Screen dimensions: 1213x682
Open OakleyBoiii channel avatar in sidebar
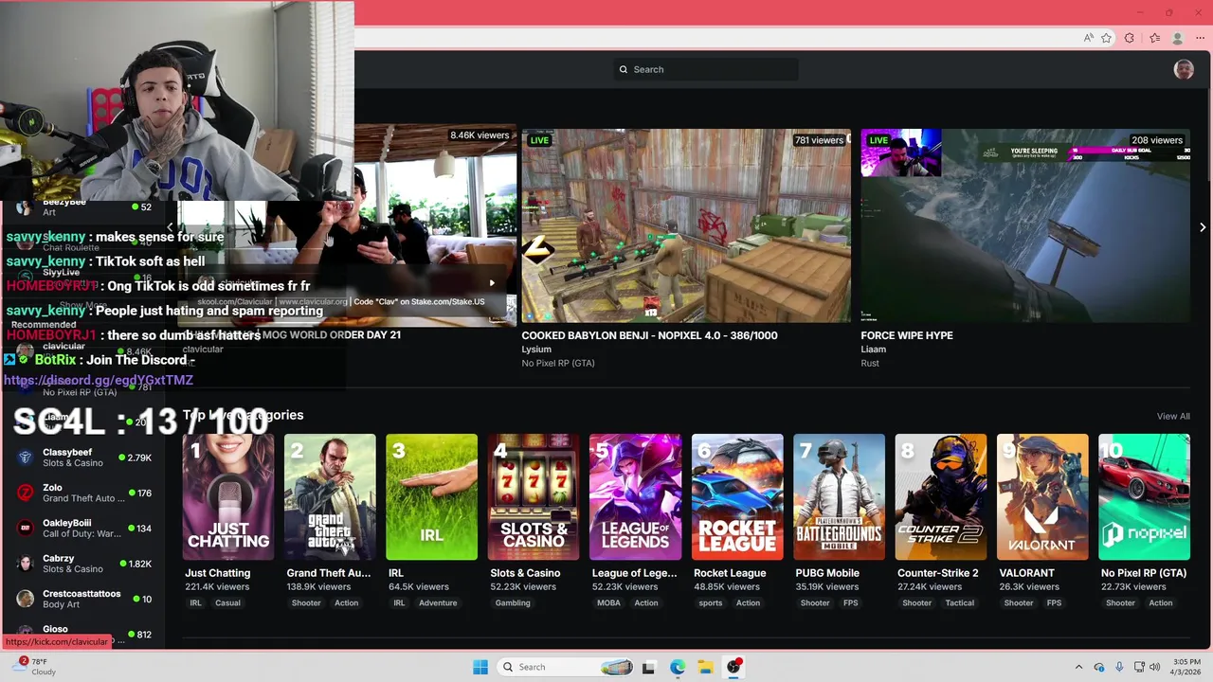tap(26, 528)
